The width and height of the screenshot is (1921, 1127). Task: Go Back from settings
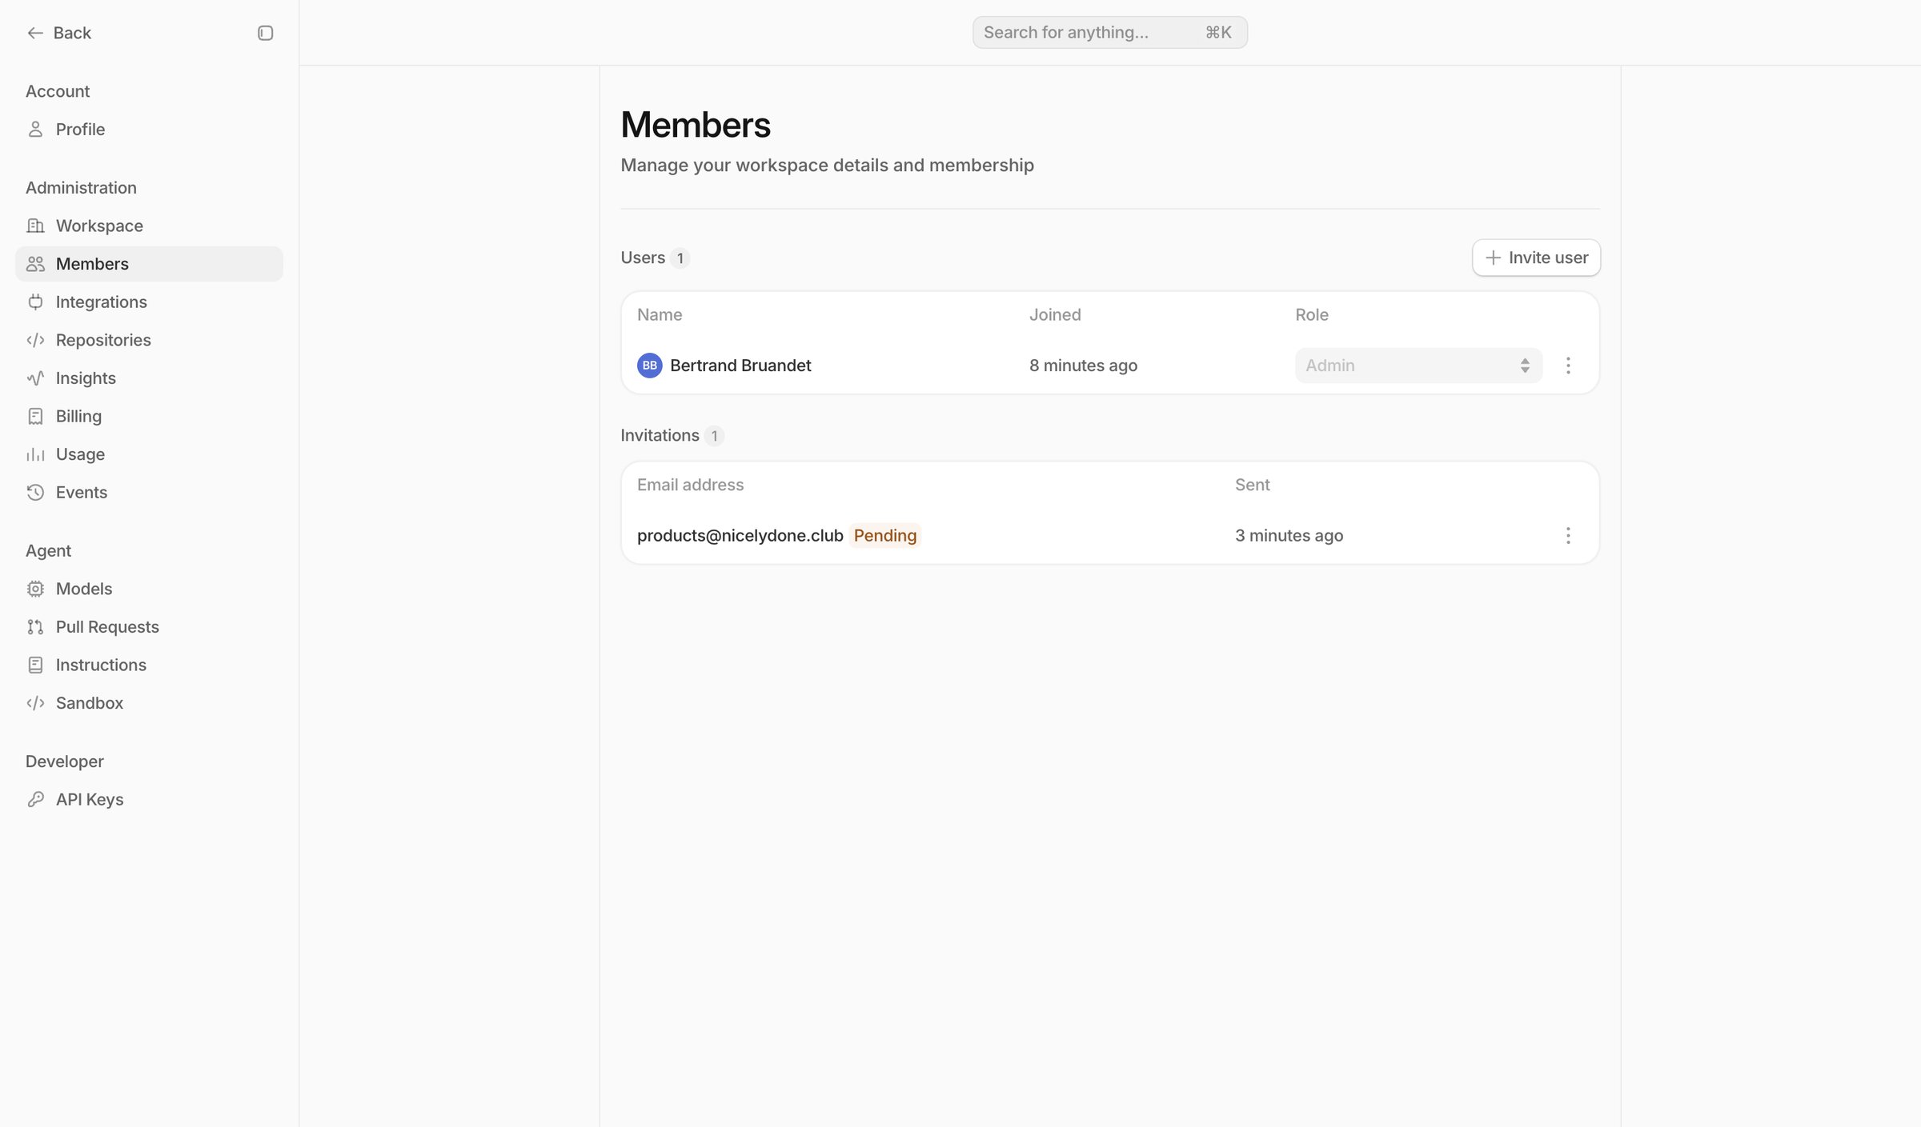59,33
